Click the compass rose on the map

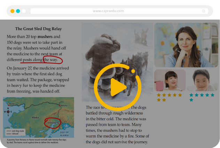click(8, 112)
